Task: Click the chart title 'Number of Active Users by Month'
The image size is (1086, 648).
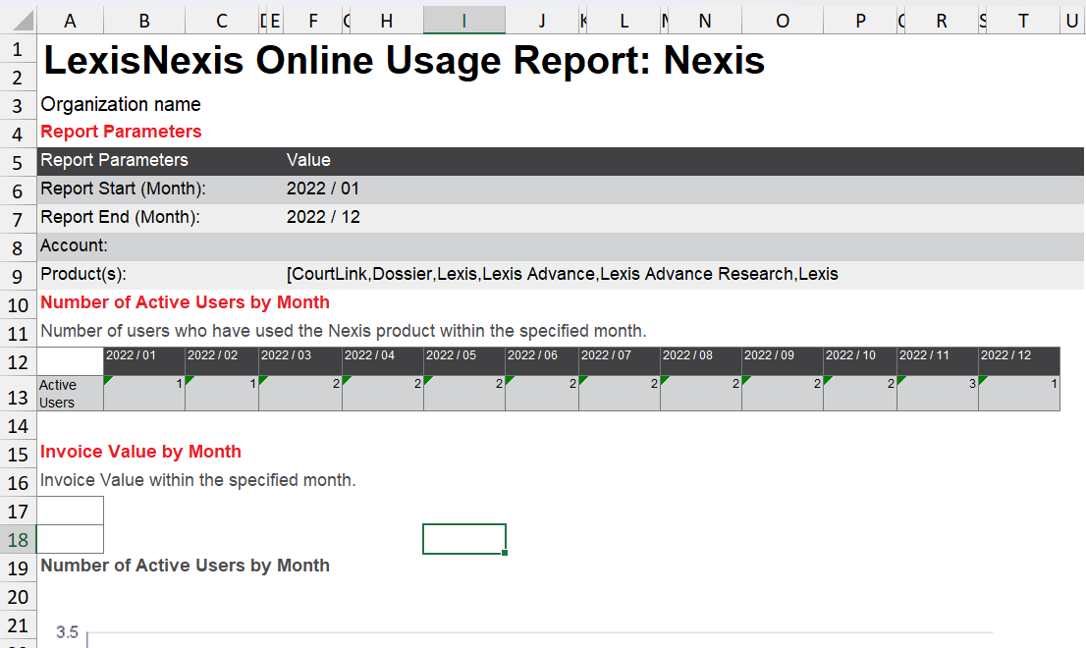Action: click(185, 566)
